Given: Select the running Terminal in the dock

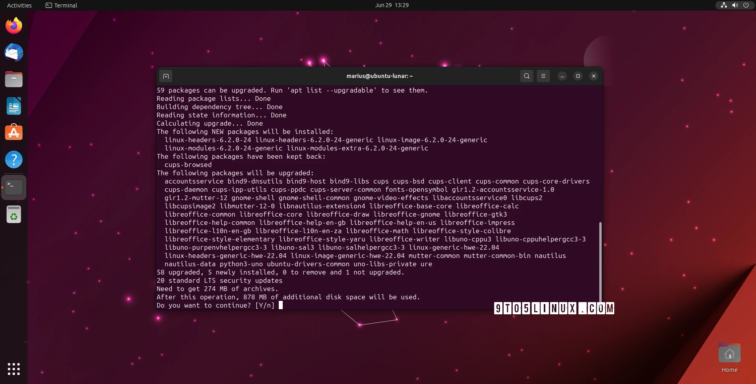Looking at the screenshot, I should [x=14, y=187].
